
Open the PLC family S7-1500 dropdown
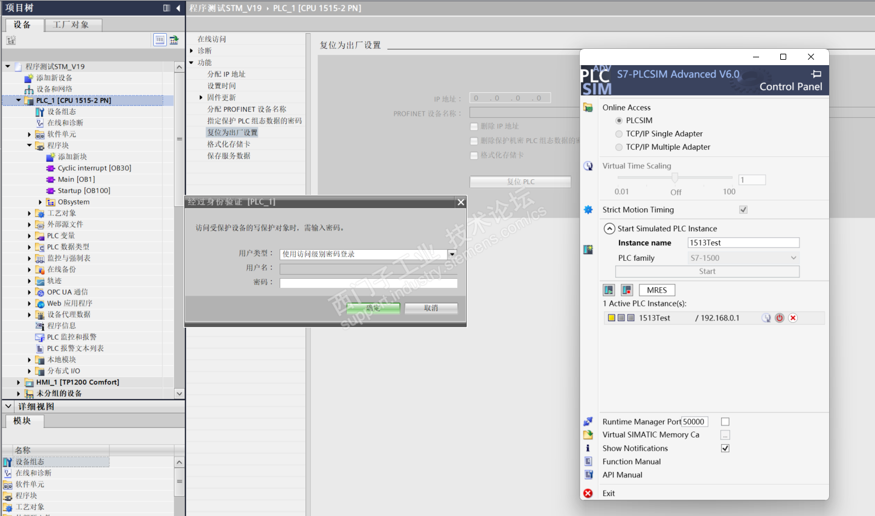(793, 258)
